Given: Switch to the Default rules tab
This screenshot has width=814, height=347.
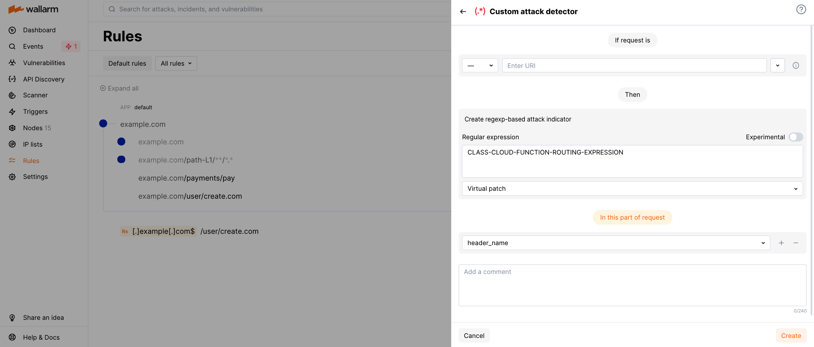Looking at the screenshot, I should (x=127, y=63).
